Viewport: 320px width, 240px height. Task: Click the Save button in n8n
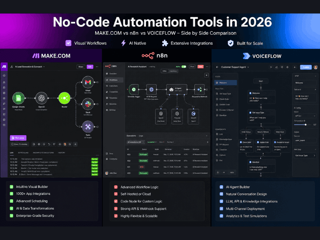coord(200,67)
